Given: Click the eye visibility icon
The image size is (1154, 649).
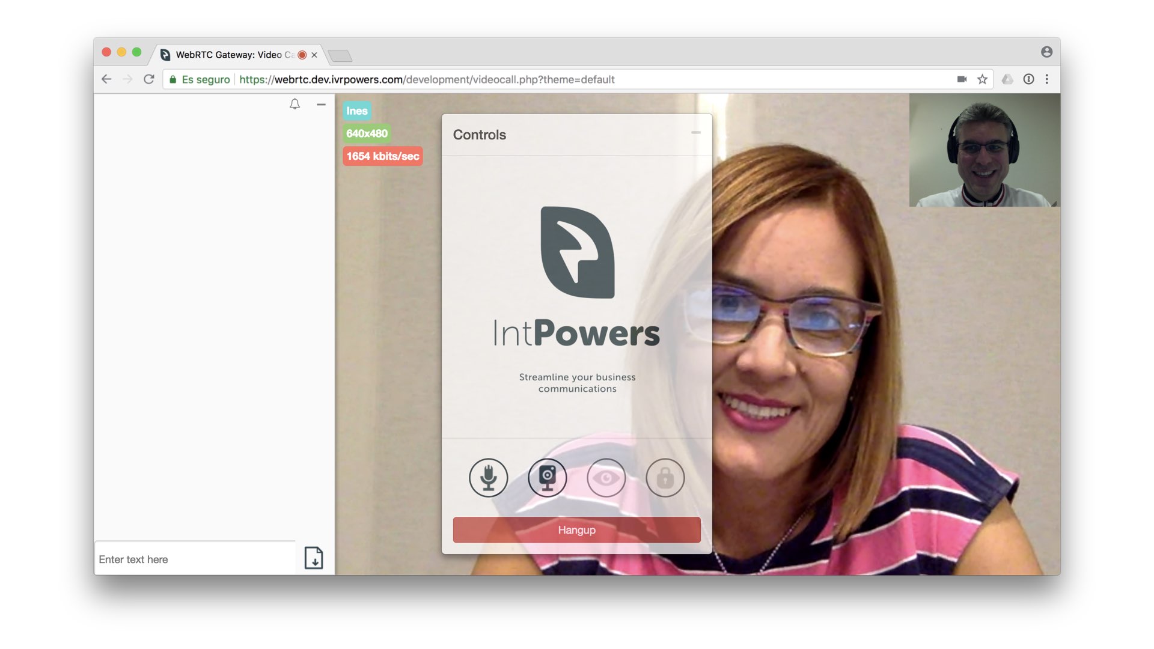Looking at the screenshot, I should [606, 478].
